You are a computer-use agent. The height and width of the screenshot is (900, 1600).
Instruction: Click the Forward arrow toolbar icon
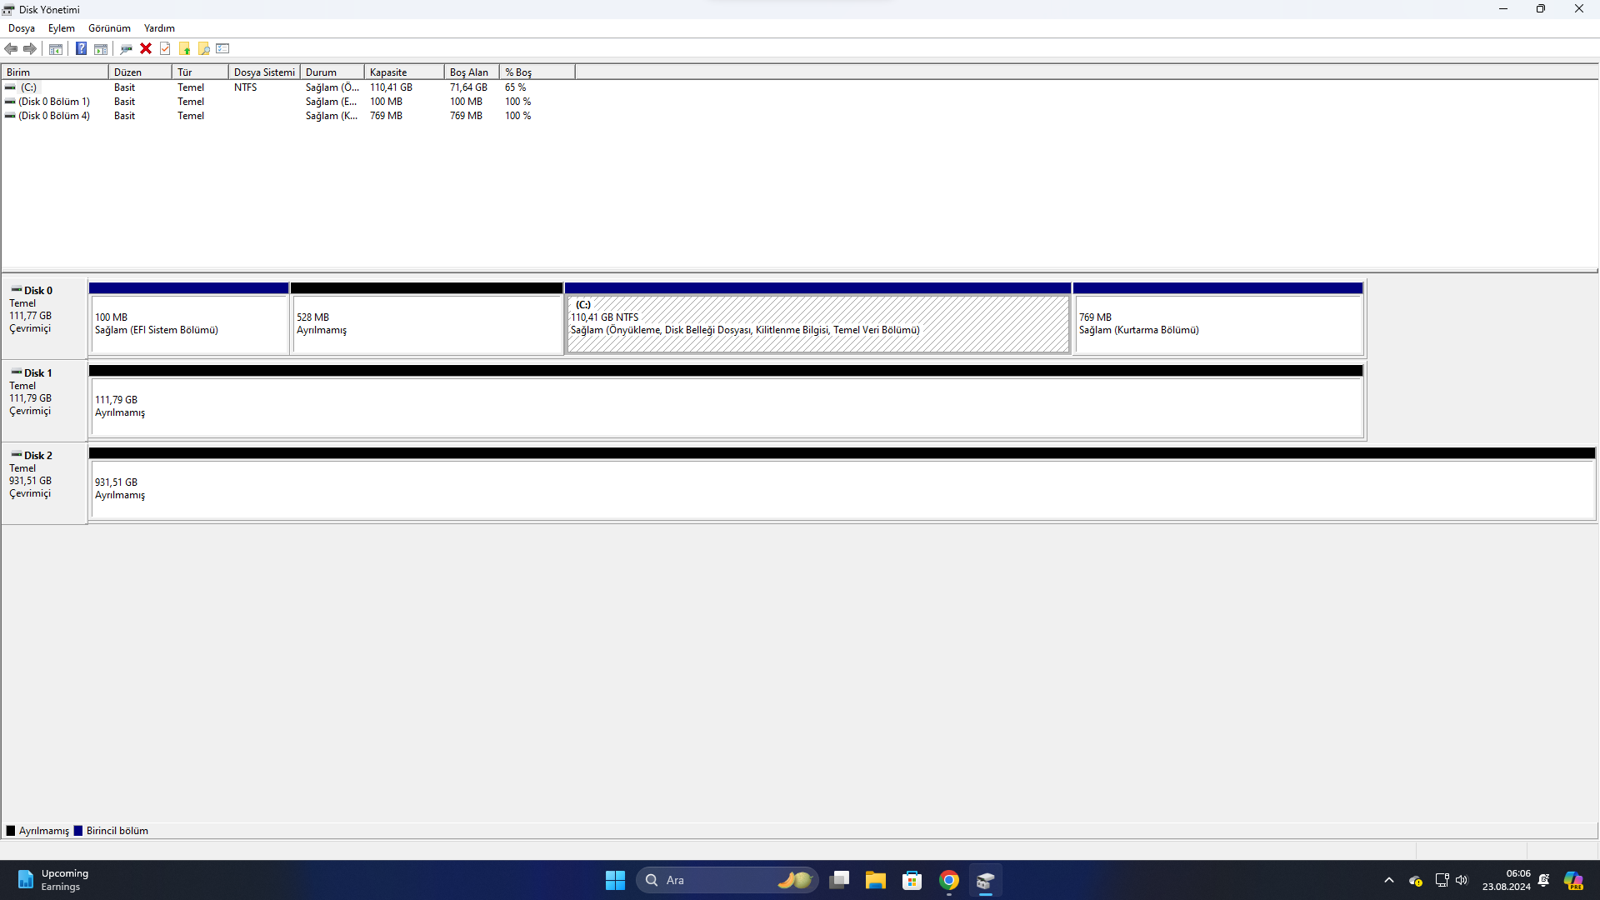[30, 48]
